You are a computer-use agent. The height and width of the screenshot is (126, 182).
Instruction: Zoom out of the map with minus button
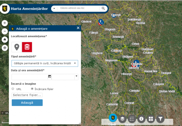5,31
